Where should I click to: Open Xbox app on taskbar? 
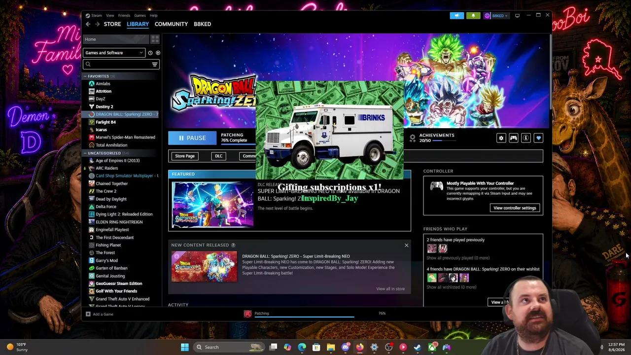point(432,347)
